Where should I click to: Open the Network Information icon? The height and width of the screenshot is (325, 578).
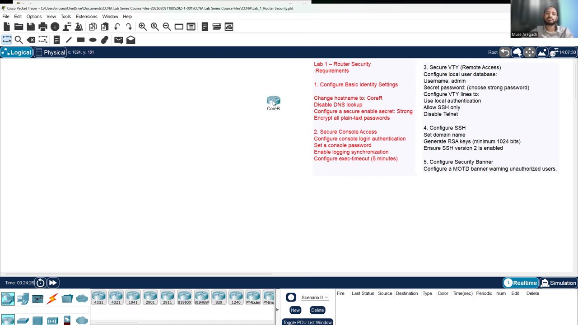pyautogui.click(x=55, y=27)
